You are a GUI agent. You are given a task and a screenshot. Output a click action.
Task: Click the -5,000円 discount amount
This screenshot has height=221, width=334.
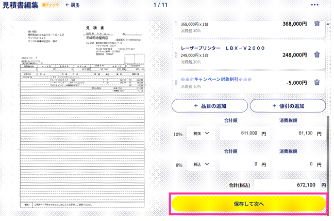[296, 83]
